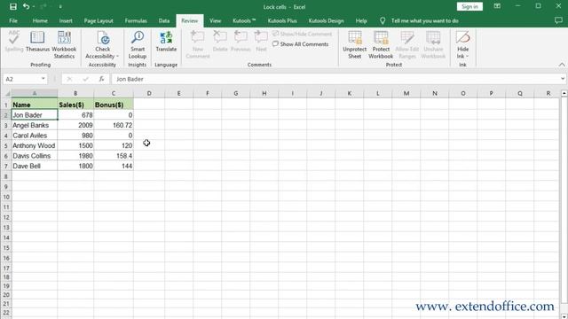Click Tell me what you want to do
Viewport: 568px width, 319px height.
[424, 20]
